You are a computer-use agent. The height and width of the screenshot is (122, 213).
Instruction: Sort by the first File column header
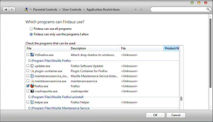tap(47, 48)
